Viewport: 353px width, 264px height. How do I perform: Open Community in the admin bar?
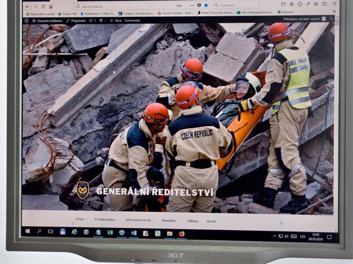132,21
